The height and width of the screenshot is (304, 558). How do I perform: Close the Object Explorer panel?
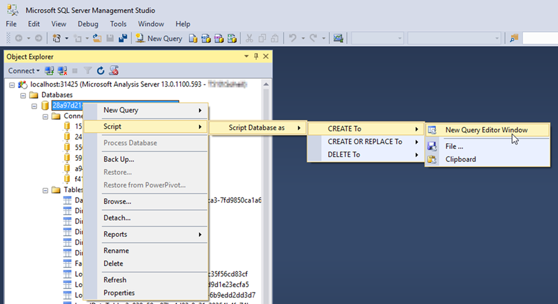[x=265, y=56]
